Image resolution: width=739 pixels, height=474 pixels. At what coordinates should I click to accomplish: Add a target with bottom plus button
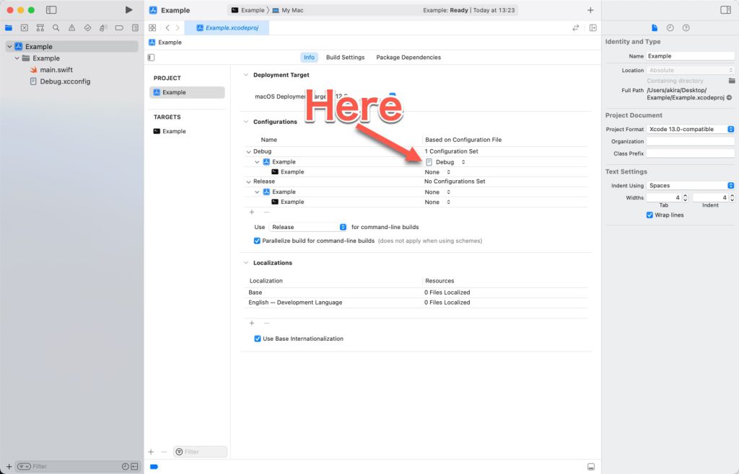point(151,452)
